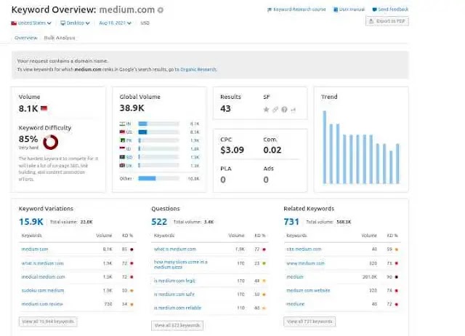The width and height of the screenshot is (465, 336).
Task: Click the tallest bar in Trend chart
Action: (x=325, y=147)
